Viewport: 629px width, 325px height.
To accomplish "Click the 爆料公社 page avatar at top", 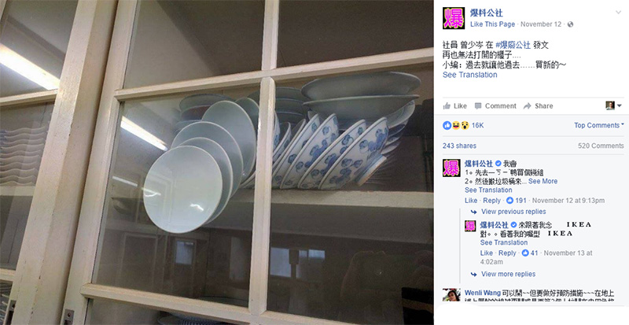I will tap(454, 18).
